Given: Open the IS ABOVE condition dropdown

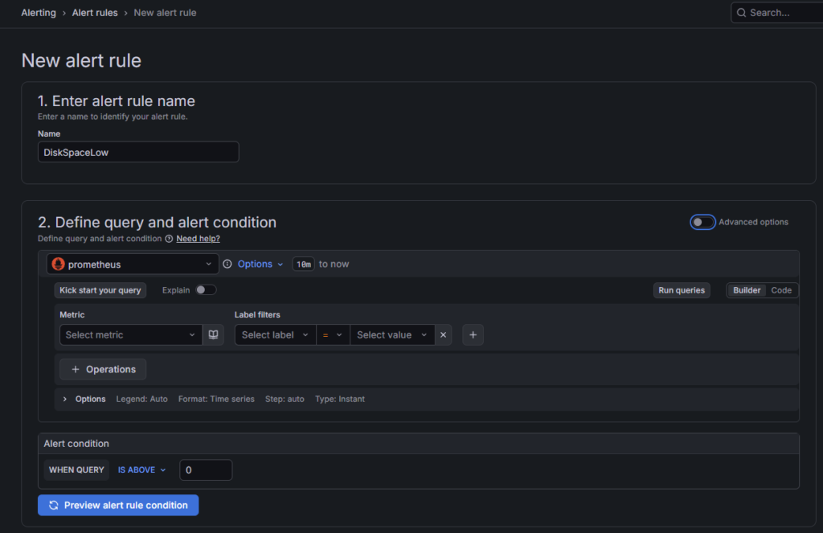Looking at the screenshot, I should tap(141, 470).
